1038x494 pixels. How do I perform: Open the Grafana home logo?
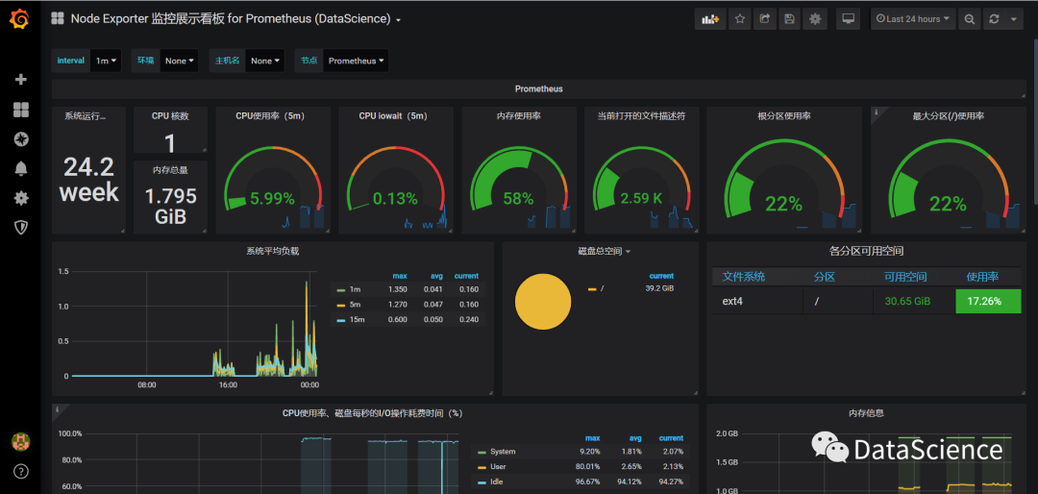(19, 20)
